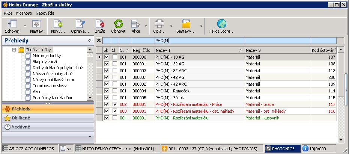
Task: Click the warehouse icon in status bar
Action: point(164,149)
